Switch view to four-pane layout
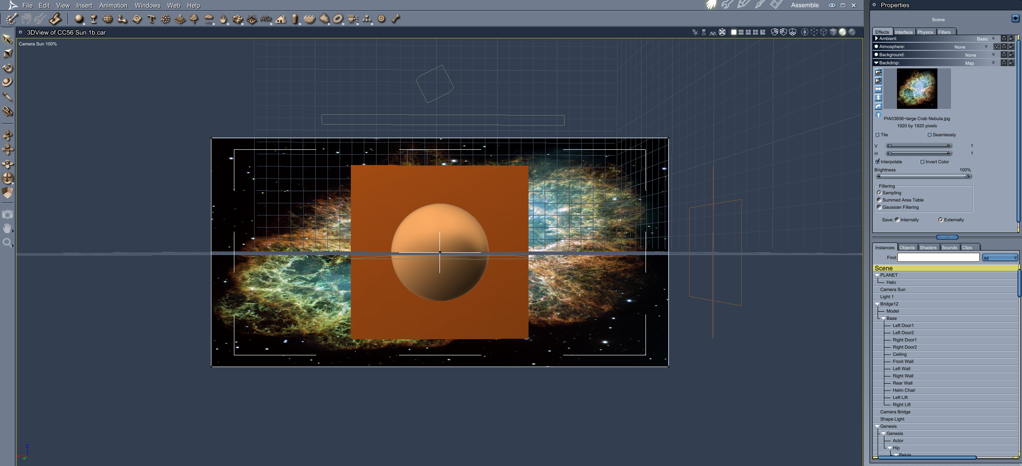The width and height of the screenshot is (1022, 466). coord(755,32)
